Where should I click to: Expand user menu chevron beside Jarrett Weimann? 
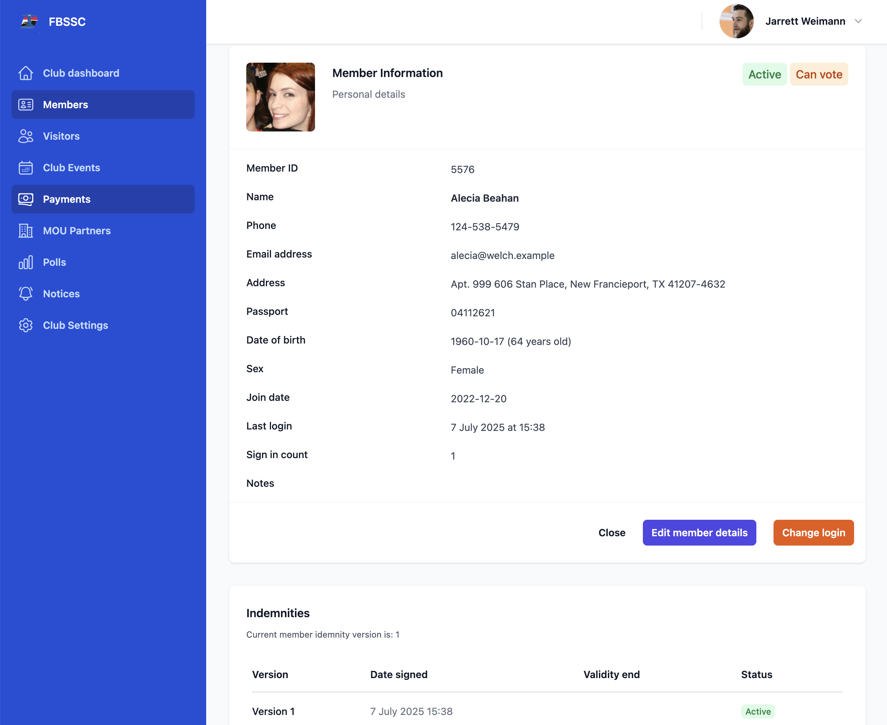(x=858, y=21)
